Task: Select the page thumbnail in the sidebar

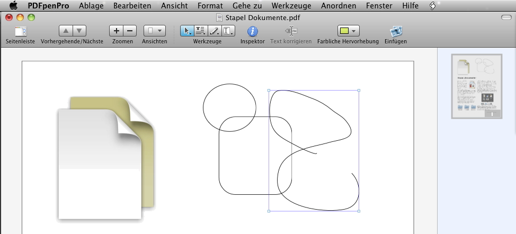Action: point(476,86)
